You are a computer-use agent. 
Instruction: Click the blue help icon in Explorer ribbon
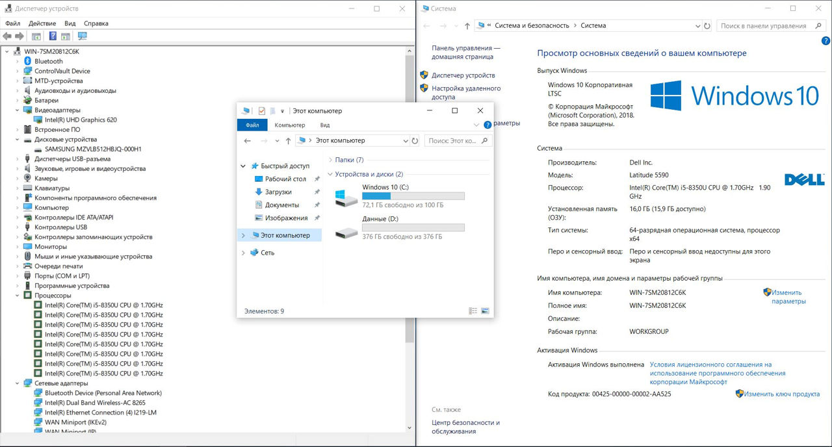tap(487, 125)
